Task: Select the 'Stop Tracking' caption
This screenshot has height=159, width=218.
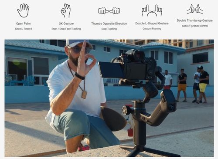Action: (x=109, y=29)
